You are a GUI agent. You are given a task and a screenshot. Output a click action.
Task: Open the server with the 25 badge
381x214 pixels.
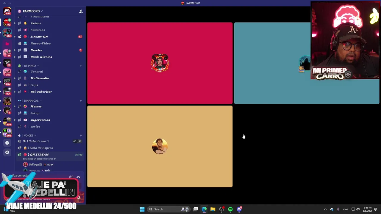point(7,63)
